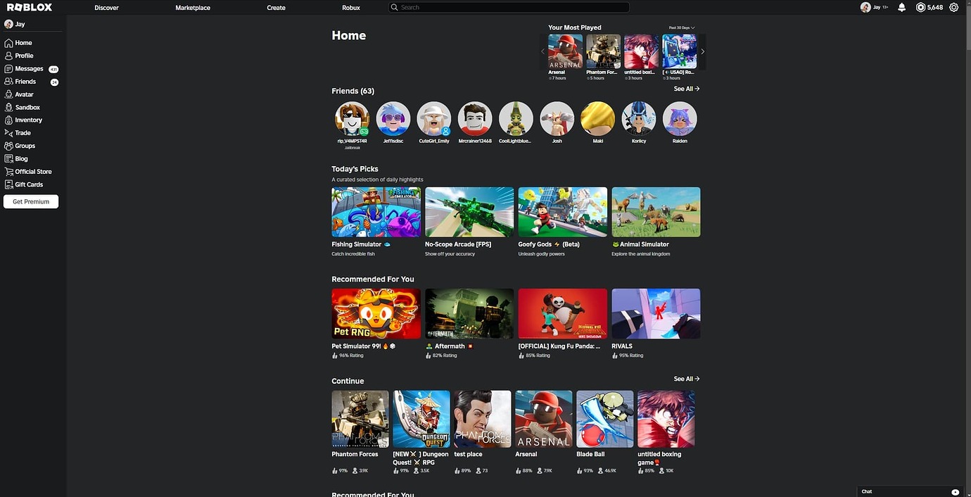The height and width of the screenshot is (497, 971).
Task: Open Pet Simulator 99! game card
Action: coord(376,314)
